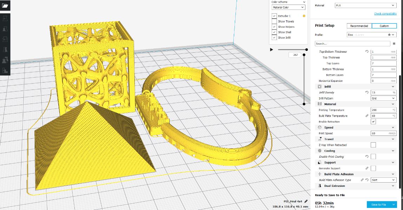403x210 pixels.
Task: Click the Infill Density 15 field
Action: tap(383, 92)
